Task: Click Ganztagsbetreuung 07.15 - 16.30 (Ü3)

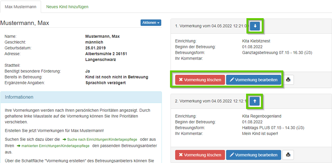Action: (x=277, y=53)
